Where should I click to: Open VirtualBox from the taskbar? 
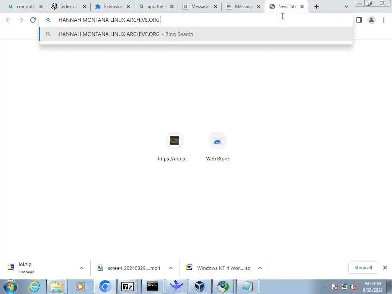pos(199,286)
